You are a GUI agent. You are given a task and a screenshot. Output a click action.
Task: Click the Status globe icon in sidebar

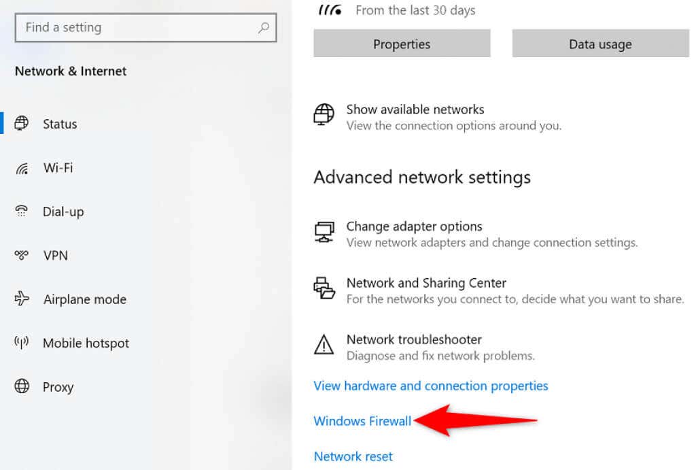[x=22, y=123]
